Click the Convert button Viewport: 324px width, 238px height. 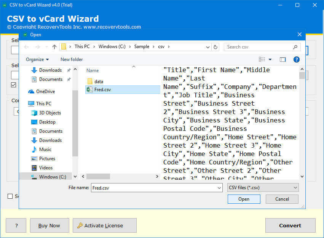coord(290,225)
